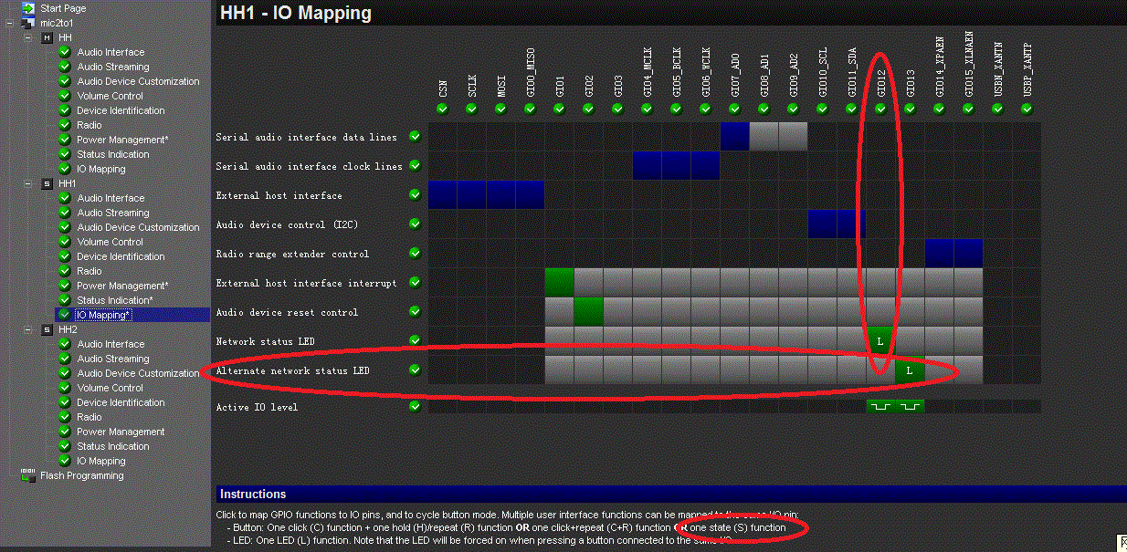Toggle Active IO level waveform at GIO12
Screen dimensions: 1127x552
(x=880, y=406)
